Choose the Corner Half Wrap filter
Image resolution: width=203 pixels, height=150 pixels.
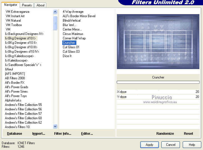click(74, 38)
